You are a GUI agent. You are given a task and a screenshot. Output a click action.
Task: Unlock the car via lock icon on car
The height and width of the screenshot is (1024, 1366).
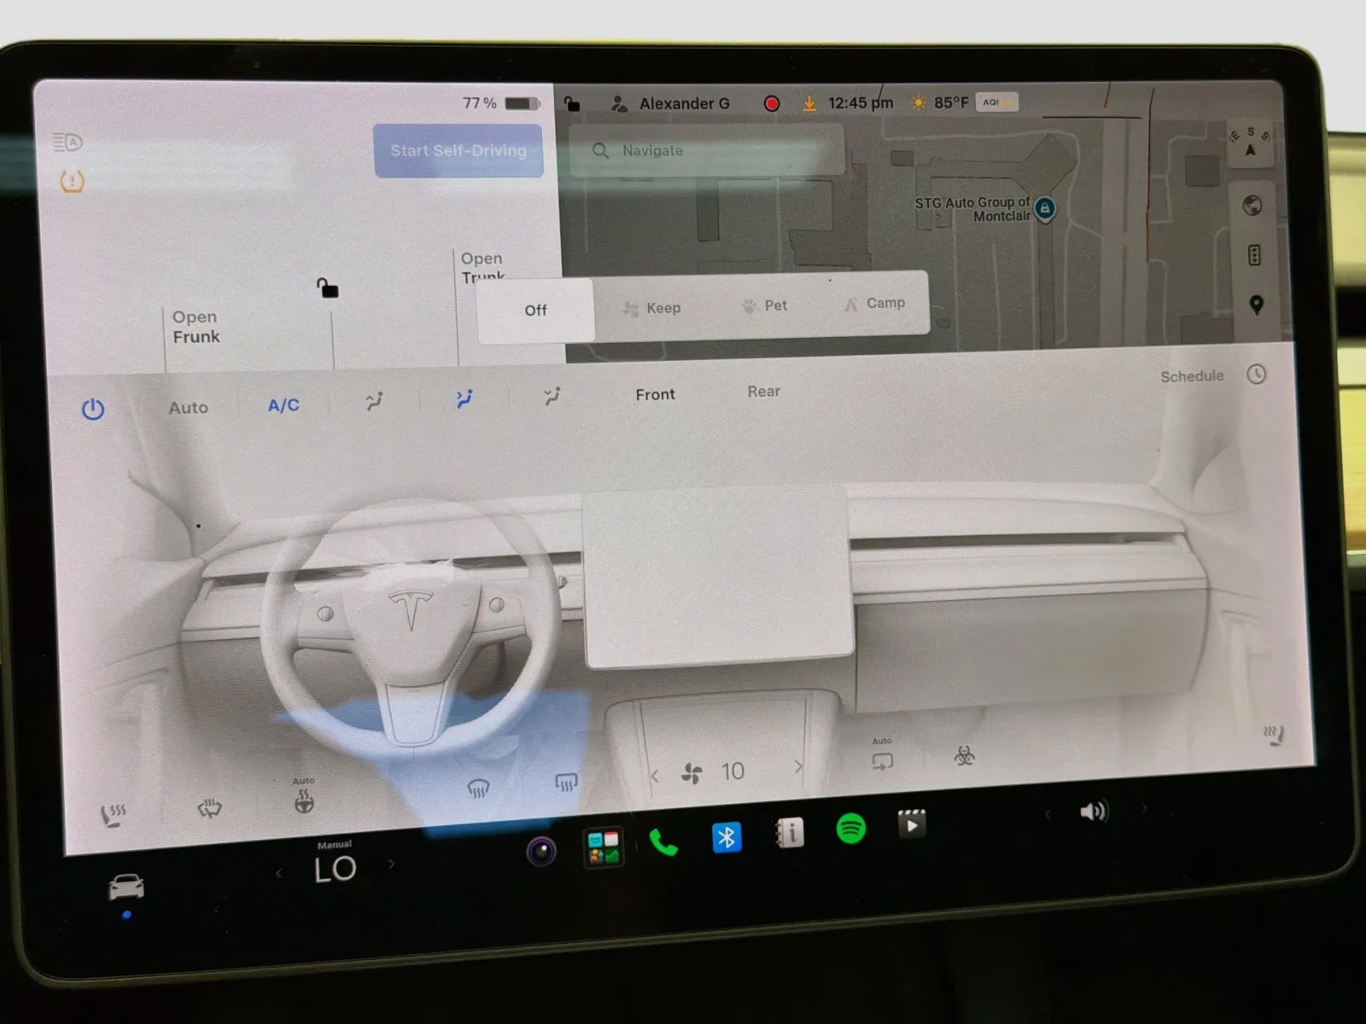click(x=327, y=288)
